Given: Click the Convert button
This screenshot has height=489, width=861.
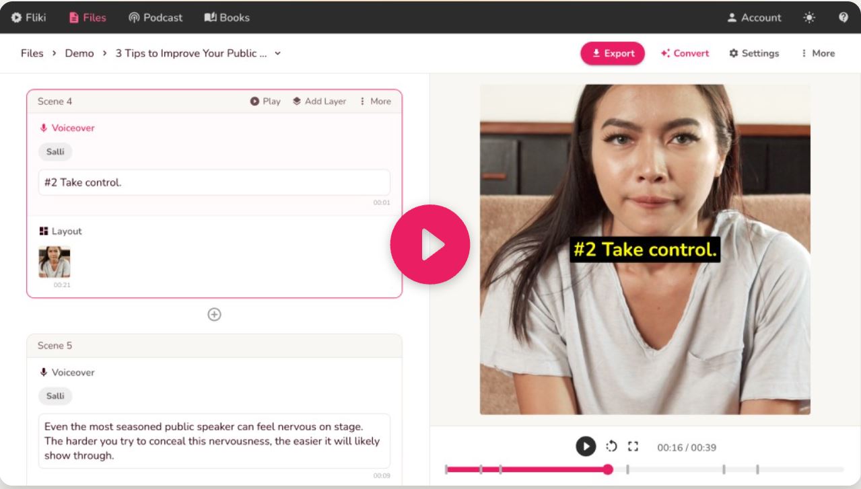Looking at the screenshot, I should point(685,53).
